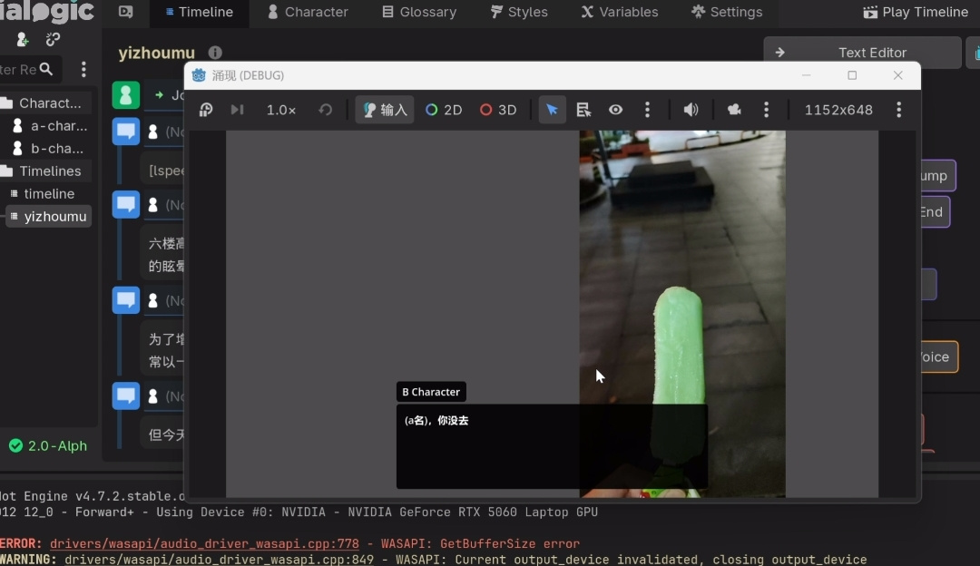Click the dialogue text box in the game window
Image resolution: width=980 pixels, height=566 pixels.
[552, 446]
